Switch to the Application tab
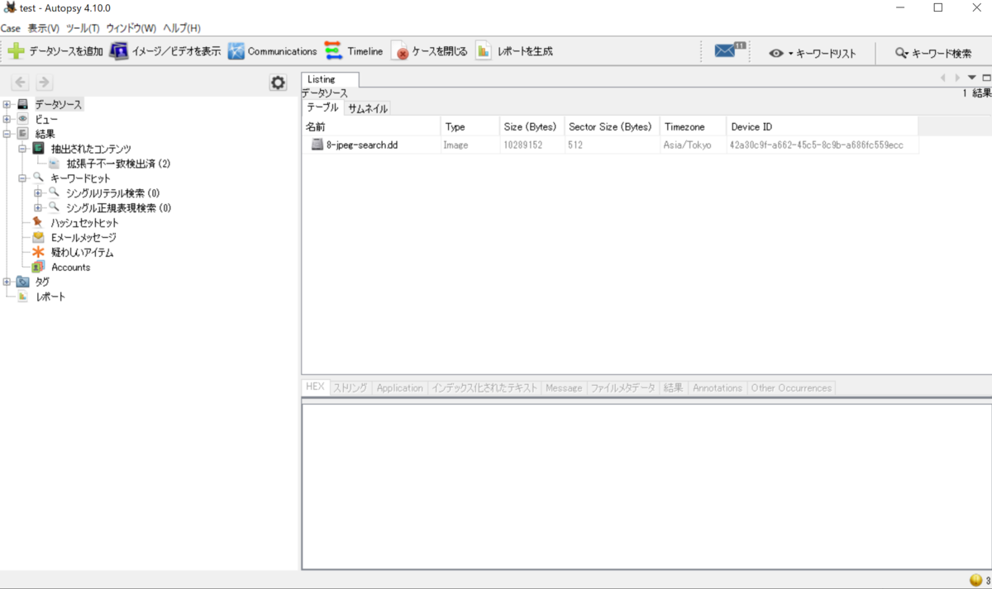This screenshot has width=992, height=589. (x=399, y=387)
